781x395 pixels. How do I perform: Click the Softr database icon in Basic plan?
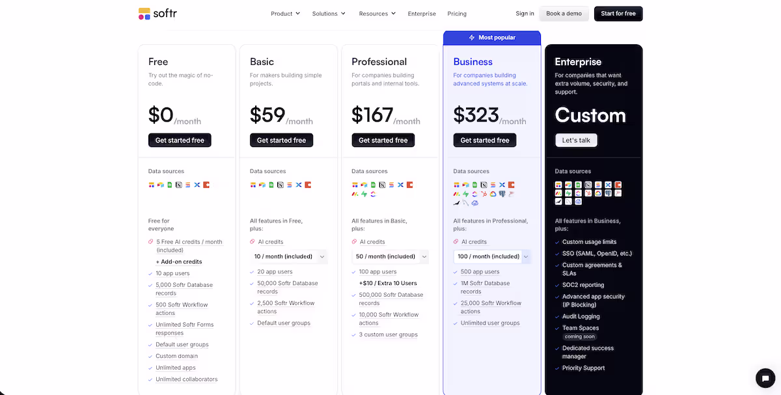pyautogui.click(x=253, y=185)
